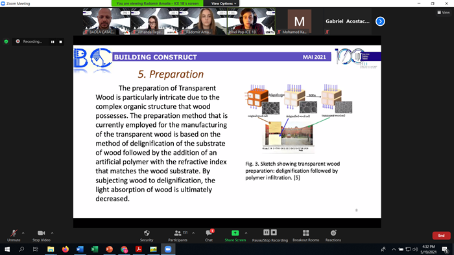
Task: Switch layout using the View button
Action: point(443,12)
